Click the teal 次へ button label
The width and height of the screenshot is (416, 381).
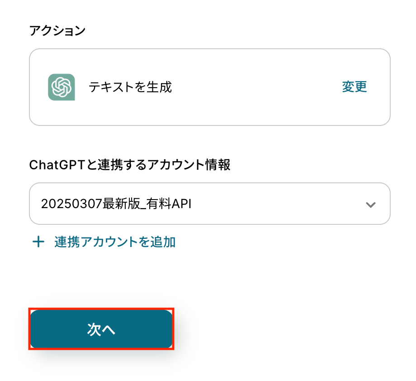click(101, 330)
